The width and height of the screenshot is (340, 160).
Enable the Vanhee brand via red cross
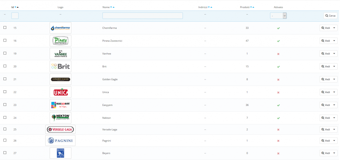(x=278, y=54)
